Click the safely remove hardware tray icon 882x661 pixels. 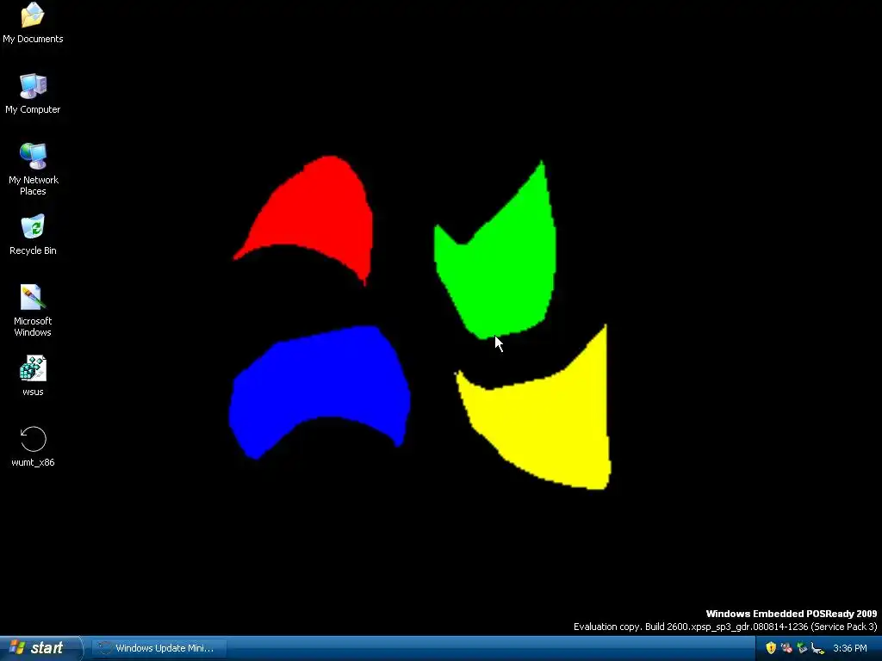802,648
